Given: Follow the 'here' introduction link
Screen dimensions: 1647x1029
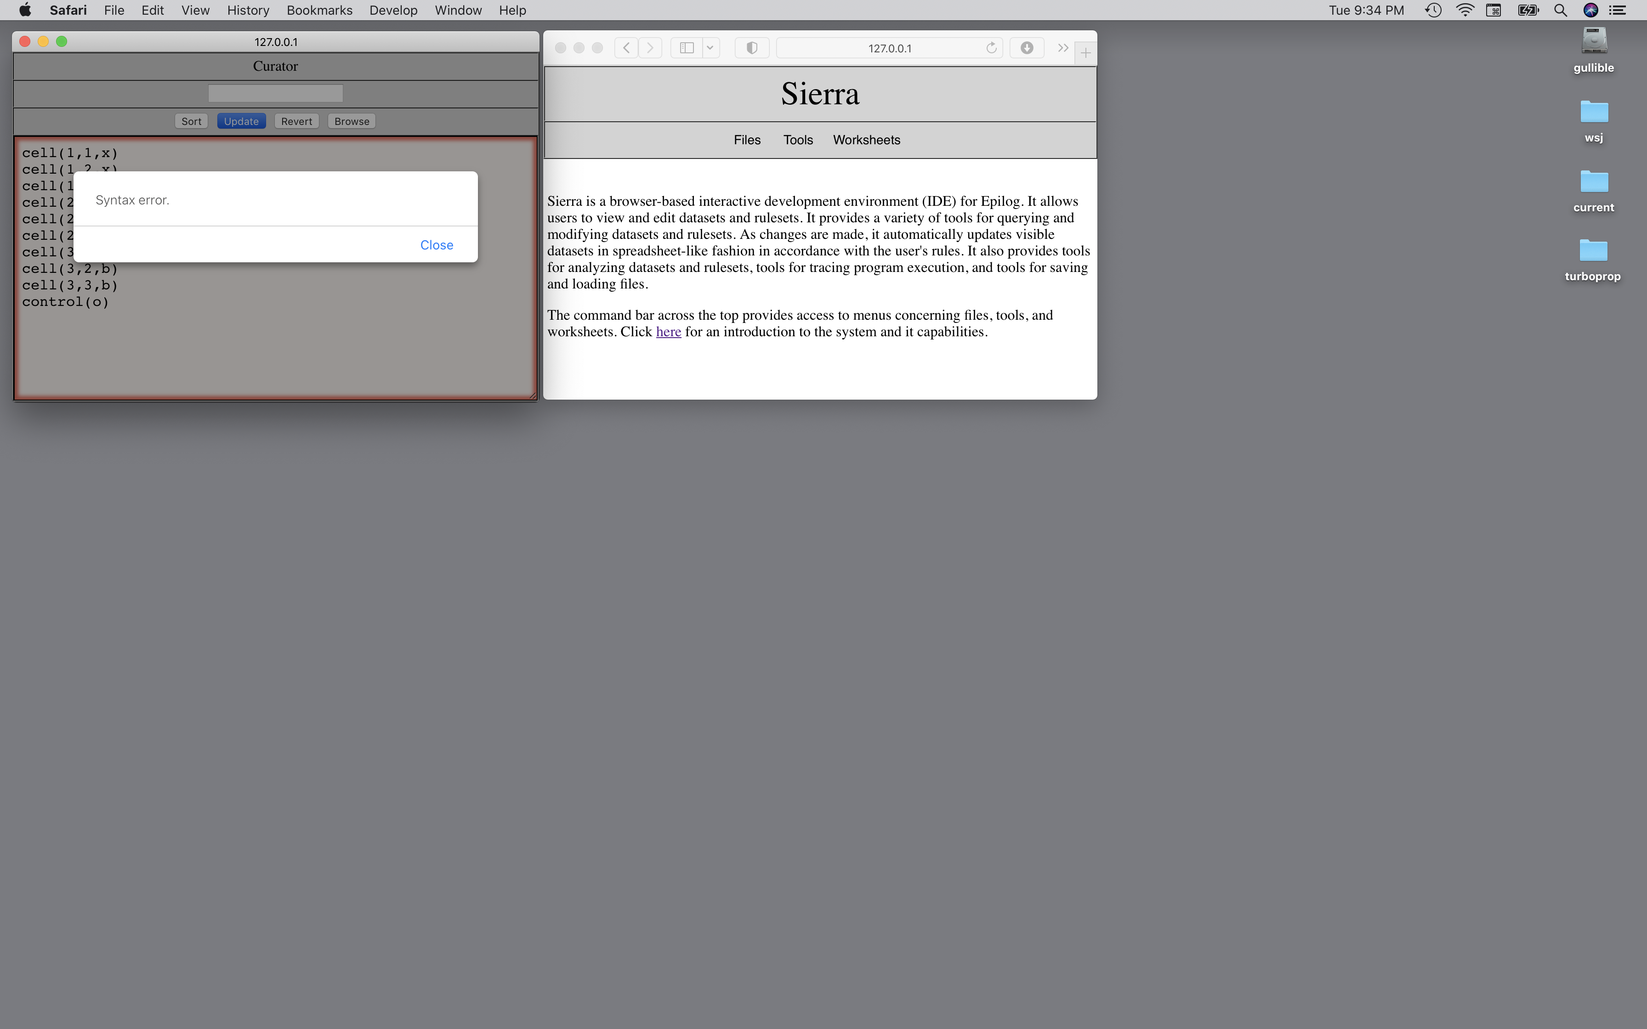Looking at the screenshot, I should 668,331.
